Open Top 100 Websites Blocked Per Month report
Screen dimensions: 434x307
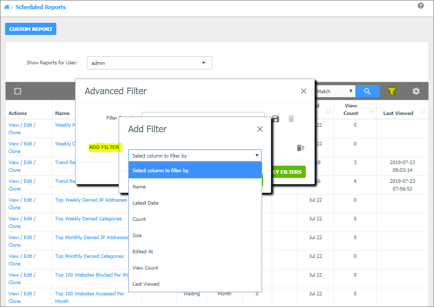point(92,275)
